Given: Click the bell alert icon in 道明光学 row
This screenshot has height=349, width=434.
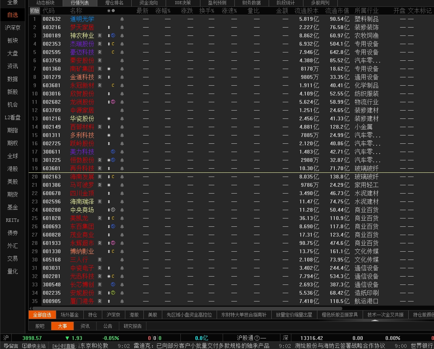Looking at the screenshot, I should click(x=122, y=19).
